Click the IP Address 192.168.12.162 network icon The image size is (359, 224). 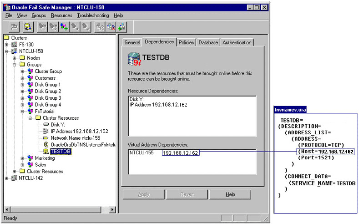pyautogui.click(x=46, y=131)
